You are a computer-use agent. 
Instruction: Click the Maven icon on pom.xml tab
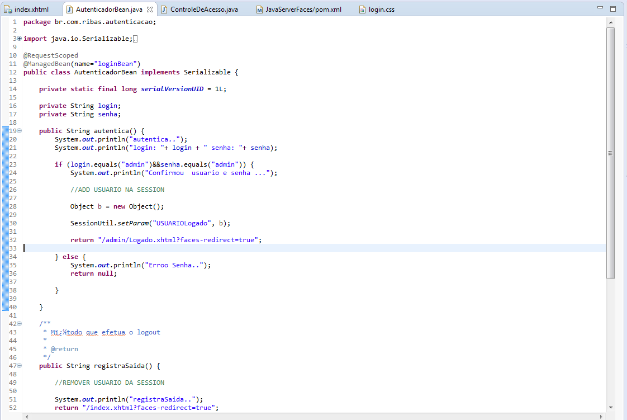259,9
